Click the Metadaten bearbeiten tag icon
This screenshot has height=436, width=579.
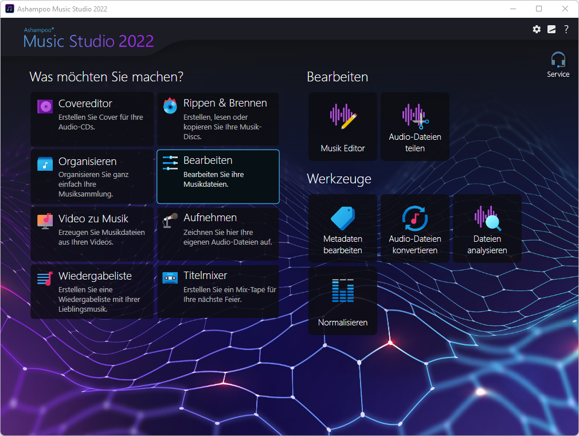343,218
